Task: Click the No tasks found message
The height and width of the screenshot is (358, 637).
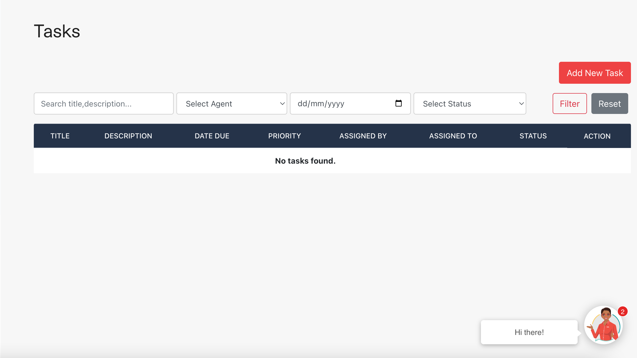Action: (x=305, y=161)
